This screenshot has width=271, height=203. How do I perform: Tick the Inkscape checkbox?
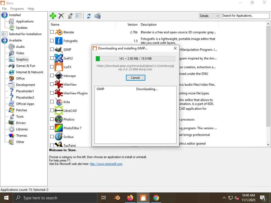coord(52,75)
